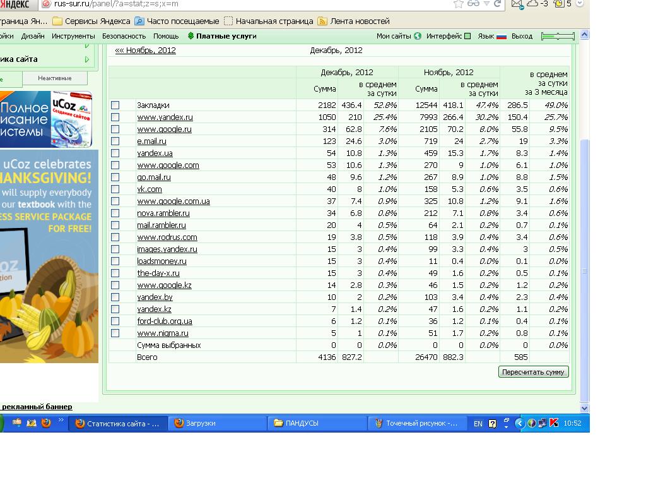Expand quick launch overflow chevron
This screenshot has width=646, height=485.
click(x=61, y=420)
